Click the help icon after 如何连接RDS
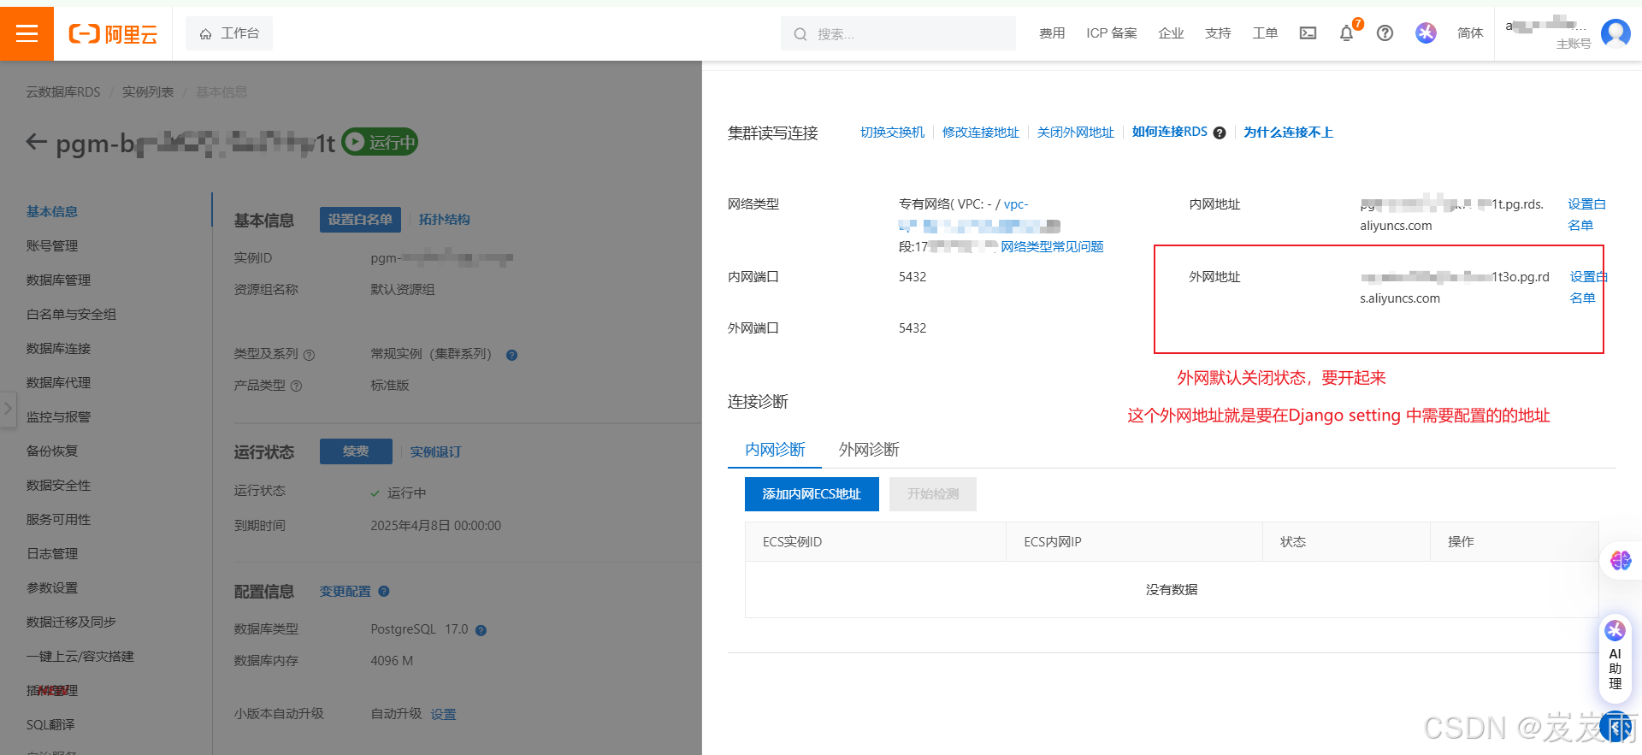Image resolution: width=1642 pixels, height=755 pixels. point(1220,133)
